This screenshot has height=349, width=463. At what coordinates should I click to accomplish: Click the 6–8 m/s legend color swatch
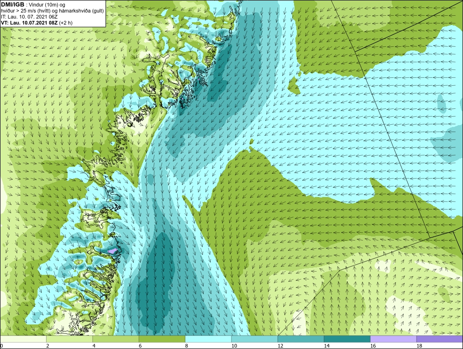click(x=162, y=339)
